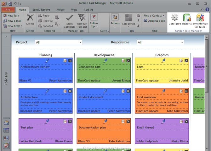Click the pin icon on Architechture review card
211x151 pixels.
tap(47, 61)
